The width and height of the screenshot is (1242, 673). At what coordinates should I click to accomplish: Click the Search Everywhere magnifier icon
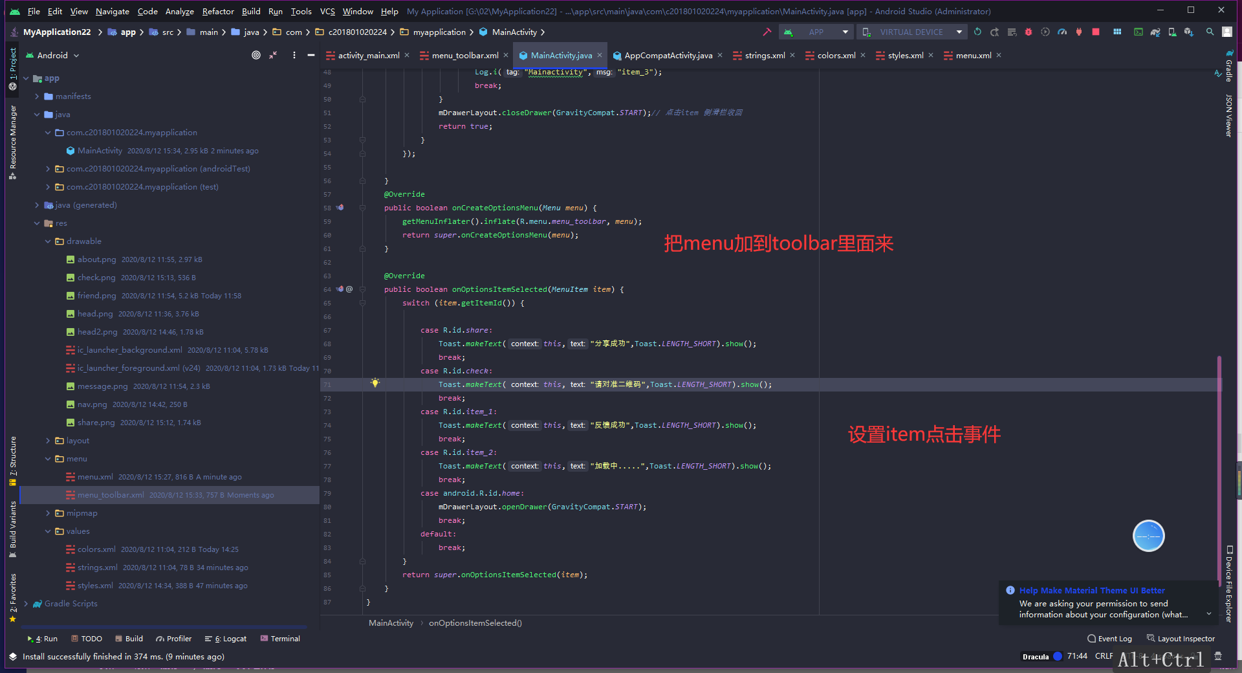[x=1210, y=32]
